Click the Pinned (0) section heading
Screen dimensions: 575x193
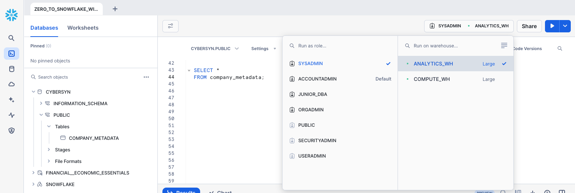click(x=41, y=46)
